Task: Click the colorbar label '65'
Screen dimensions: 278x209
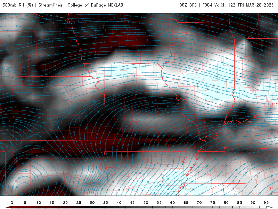Action: (186, 203)
